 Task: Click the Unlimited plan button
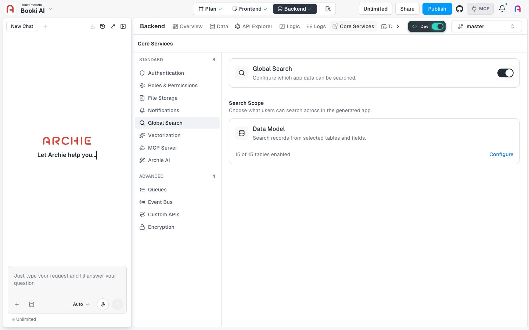pos(375,9)
